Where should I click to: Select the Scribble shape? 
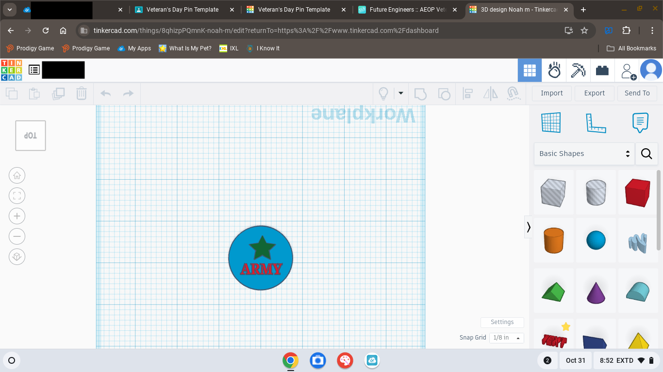coord(638,241)
